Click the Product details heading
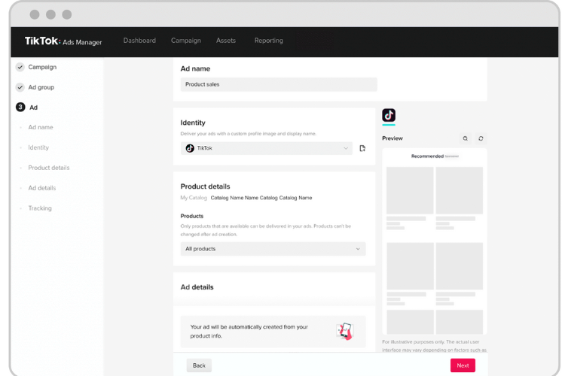The width and height of the screenshot is (565, 376). coord(205,186)
